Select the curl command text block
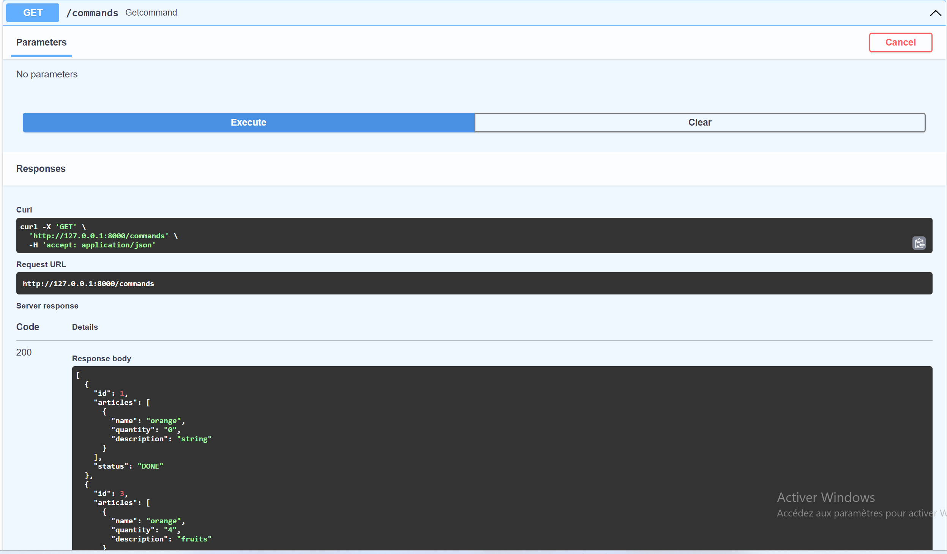 coord(456,235)
